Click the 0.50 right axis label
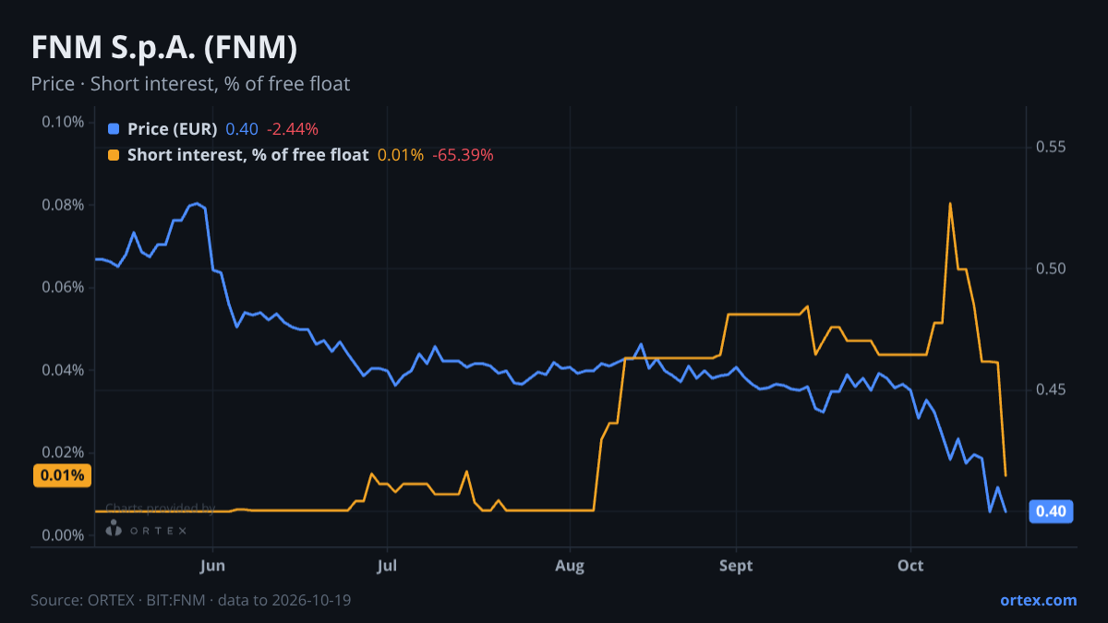This screenshot has width=1108, height=623. (x=1051, y=269)
